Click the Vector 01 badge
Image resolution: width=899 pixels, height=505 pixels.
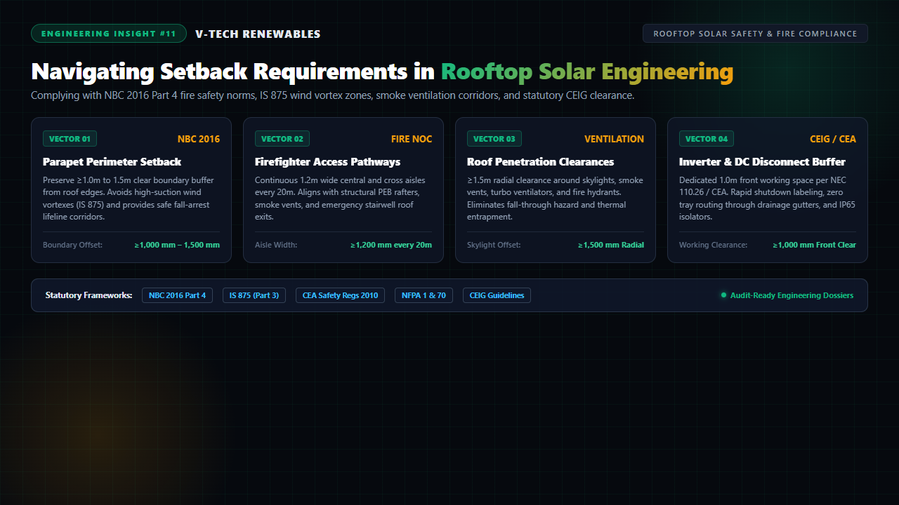[70, 139]
